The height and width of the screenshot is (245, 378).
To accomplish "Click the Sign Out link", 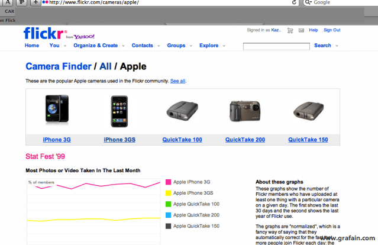I will pos(332,30).
